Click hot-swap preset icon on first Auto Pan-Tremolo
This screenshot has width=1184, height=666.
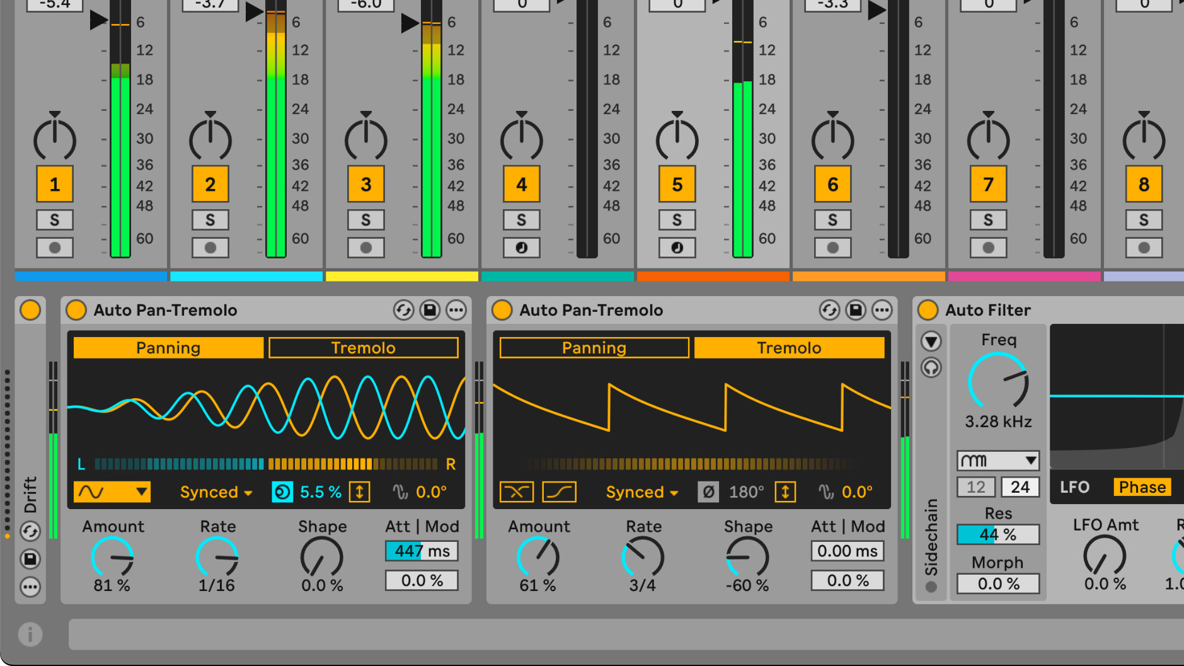click(403, 310)
